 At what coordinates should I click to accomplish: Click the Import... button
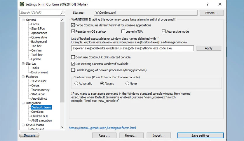tap(158, 135)
